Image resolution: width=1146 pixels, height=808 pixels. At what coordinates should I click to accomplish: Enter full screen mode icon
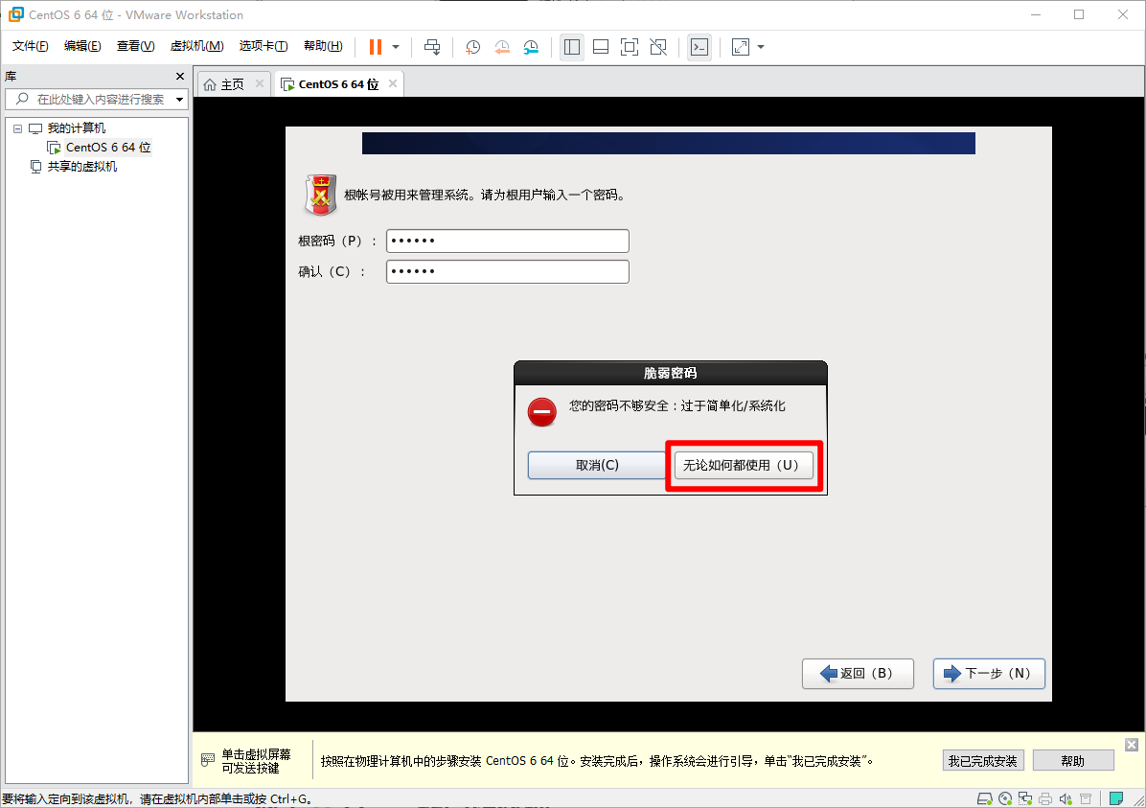point(630,47)
